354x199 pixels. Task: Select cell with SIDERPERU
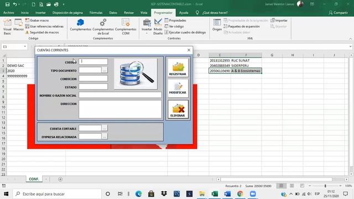(246, 66)
